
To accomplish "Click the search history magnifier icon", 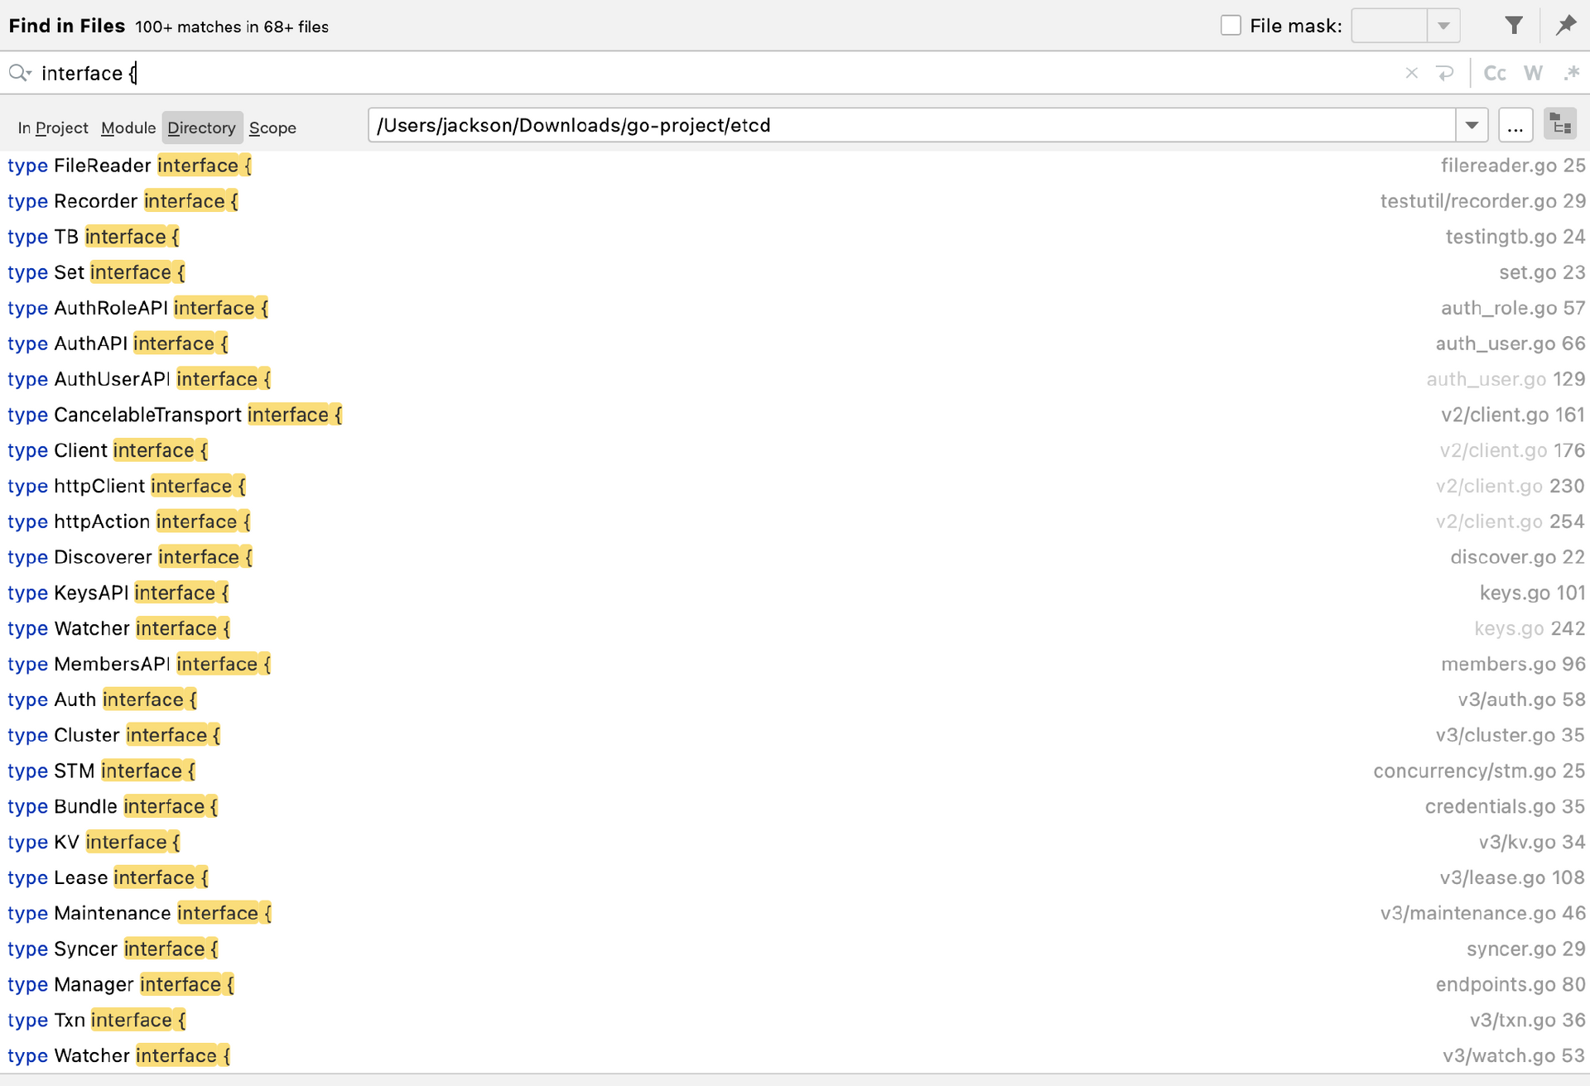I will coord(19,74).
